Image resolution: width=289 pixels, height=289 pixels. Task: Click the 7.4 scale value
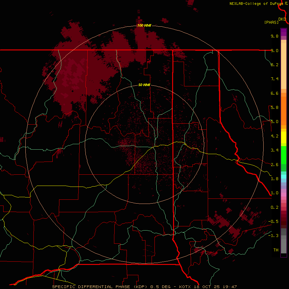(x=275, y=79)
